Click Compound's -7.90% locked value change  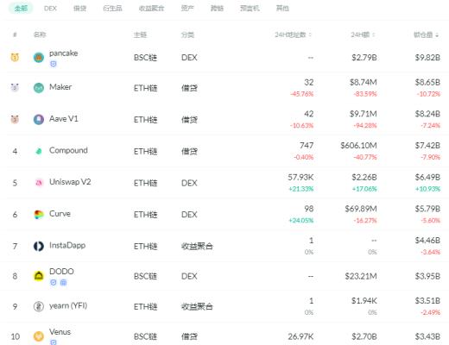430,157
